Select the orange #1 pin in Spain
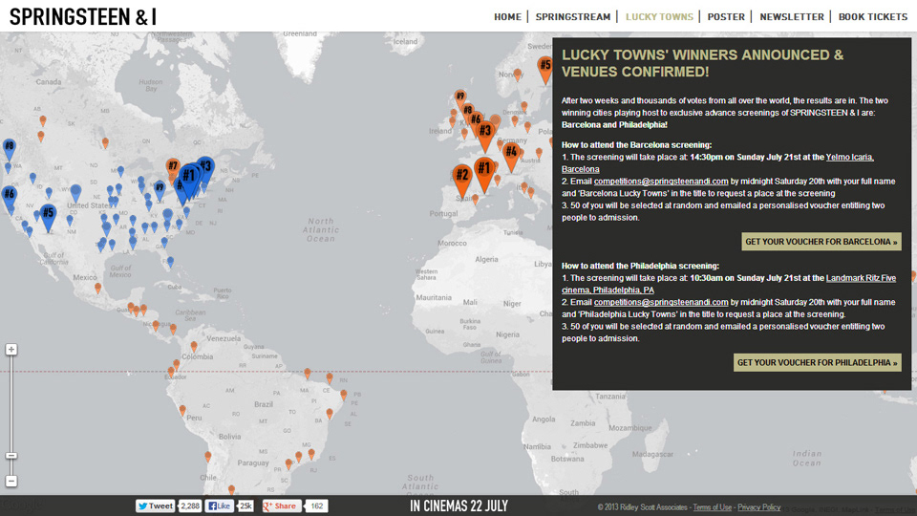Viewport: 917px width, 516px height. point(484,173)
